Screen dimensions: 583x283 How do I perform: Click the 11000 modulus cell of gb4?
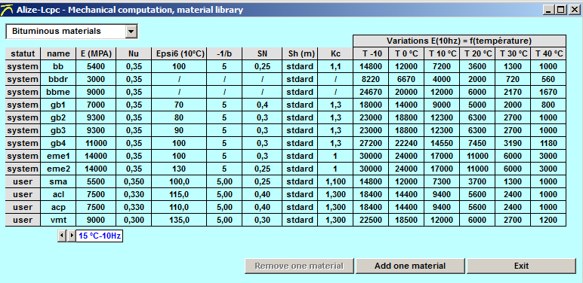pyautogui.click(x=96, y=143)
